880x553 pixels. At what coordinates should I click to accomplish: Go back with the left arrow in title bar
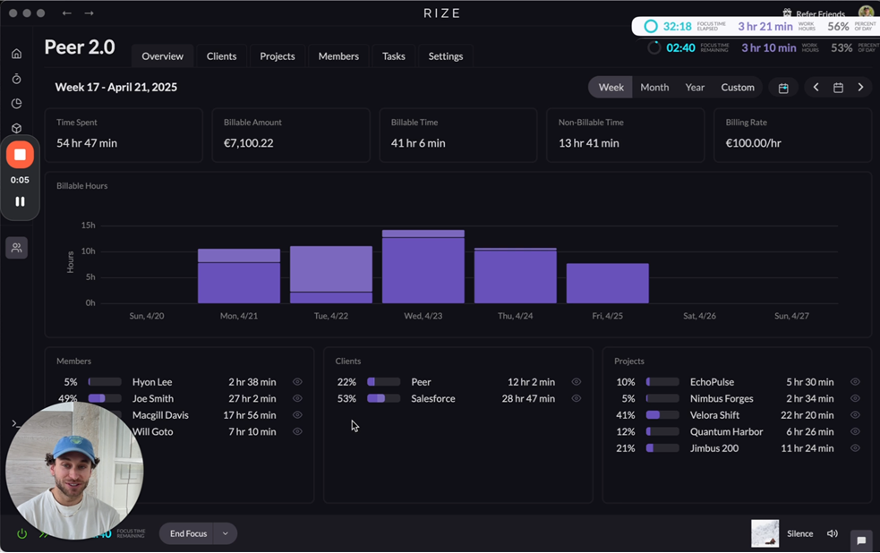[x=67, y=13]
